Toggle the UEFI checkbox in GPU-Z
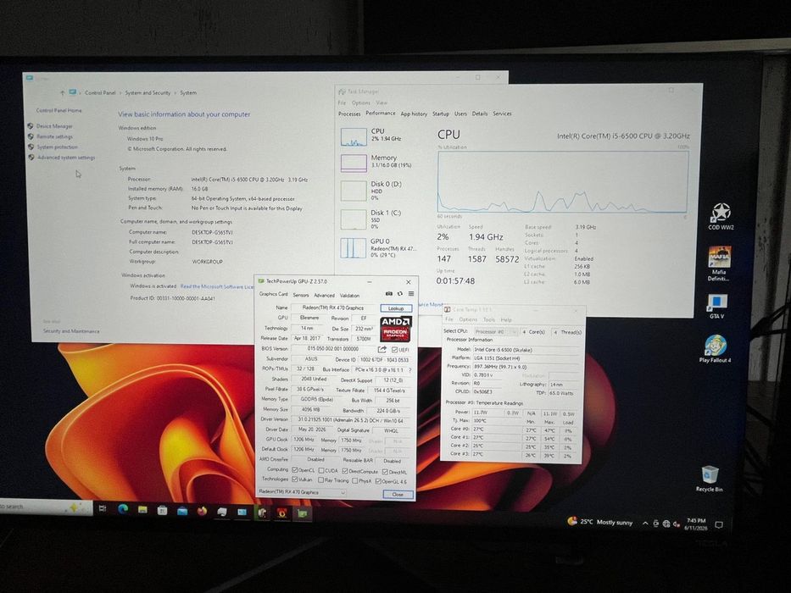Viewport: 791px width, 593px height. [394, 349]
